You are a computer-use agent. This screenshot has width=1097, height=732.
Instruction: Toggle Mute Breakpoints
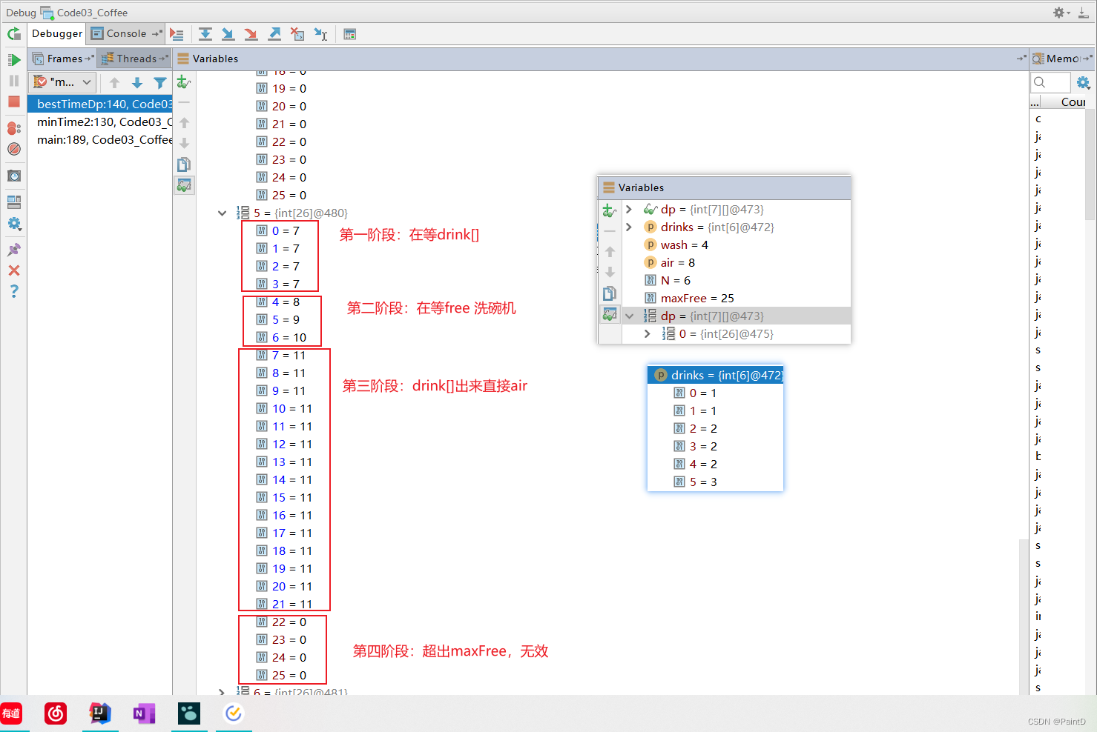pyautogui.click(x=14, y=149)
